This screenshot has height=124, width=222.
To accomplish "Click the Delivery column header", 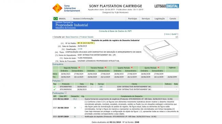I will [x=168, y=84].
